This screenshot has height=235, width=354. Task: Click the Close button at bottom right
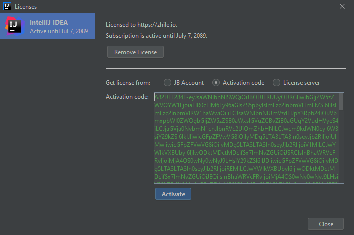(325, 224)
